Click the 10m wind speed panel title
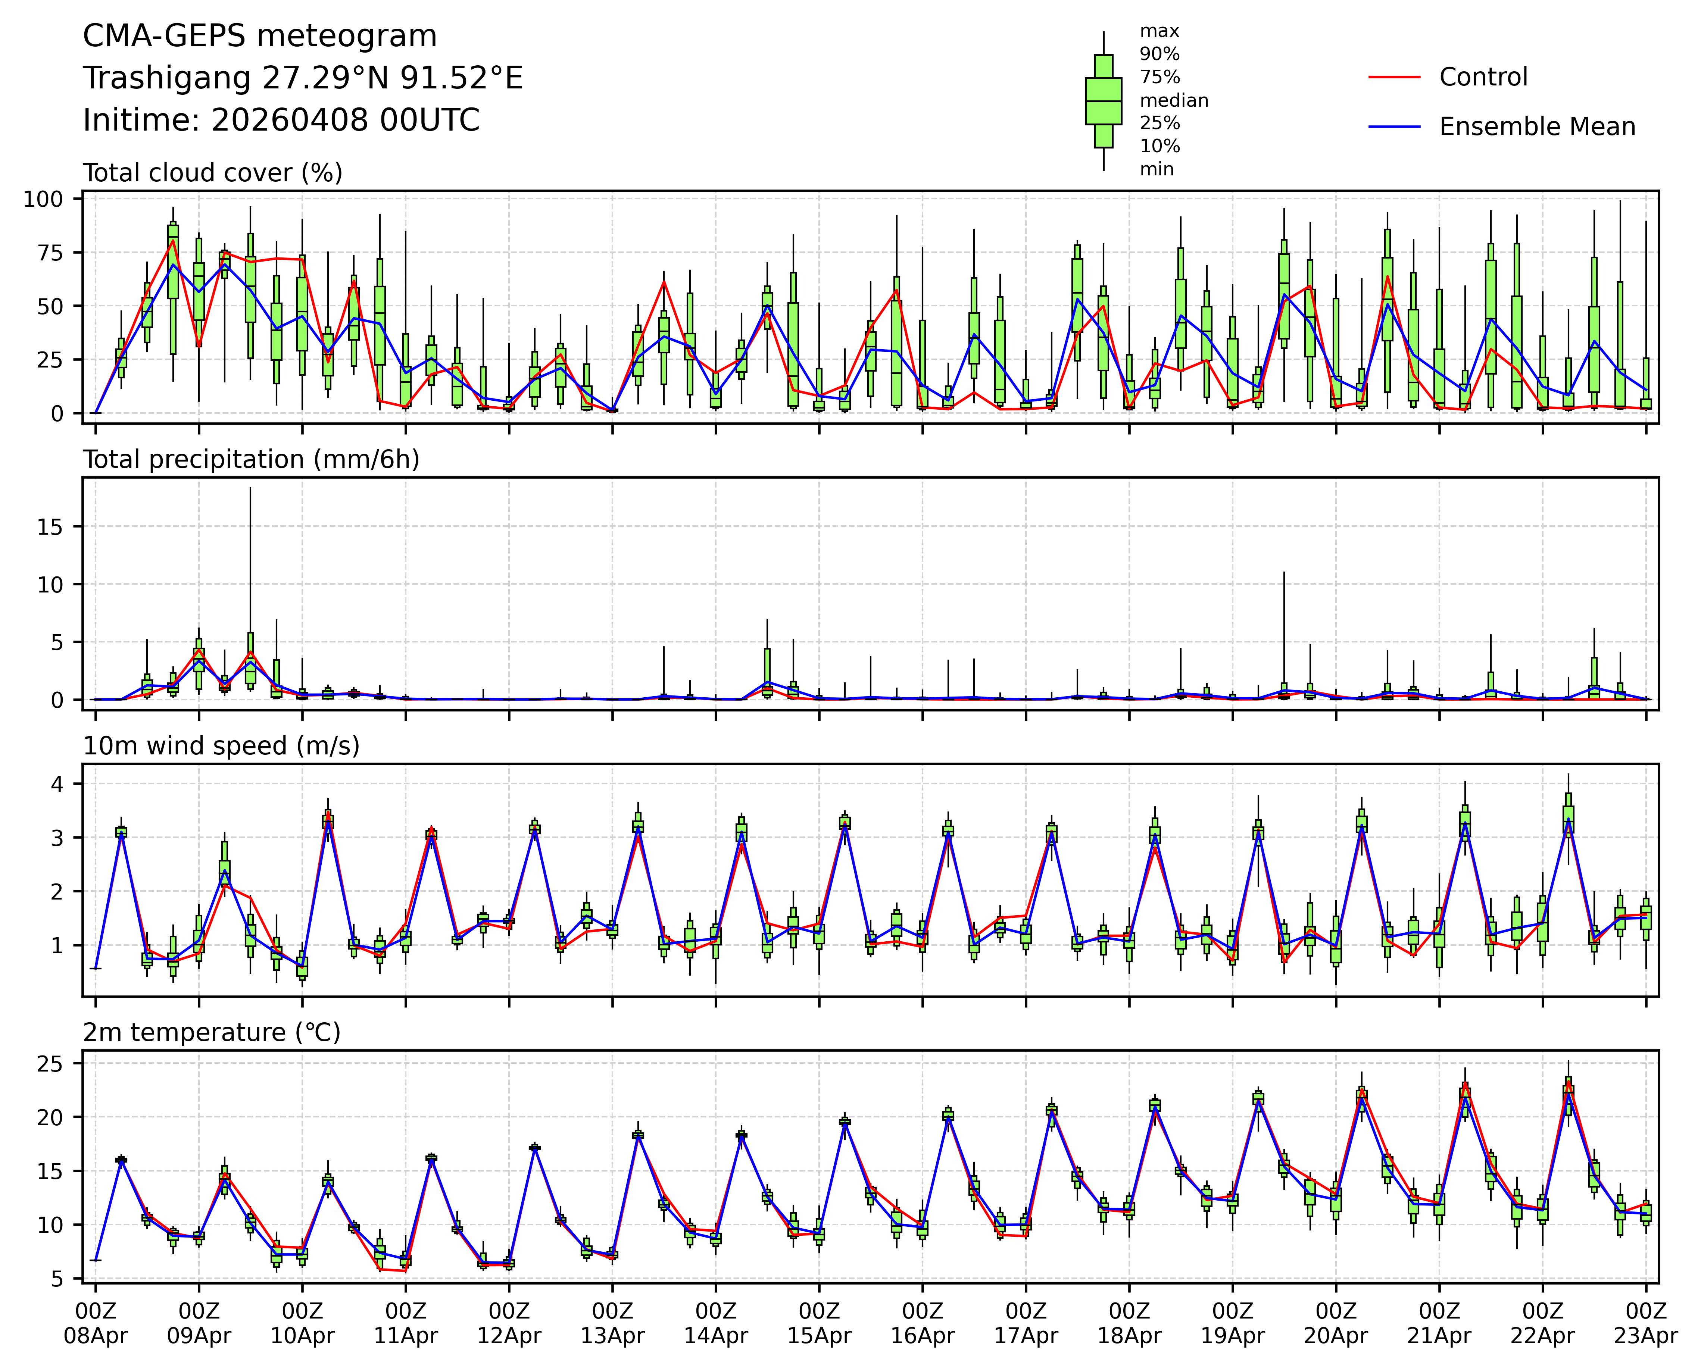 click(221, 746)
